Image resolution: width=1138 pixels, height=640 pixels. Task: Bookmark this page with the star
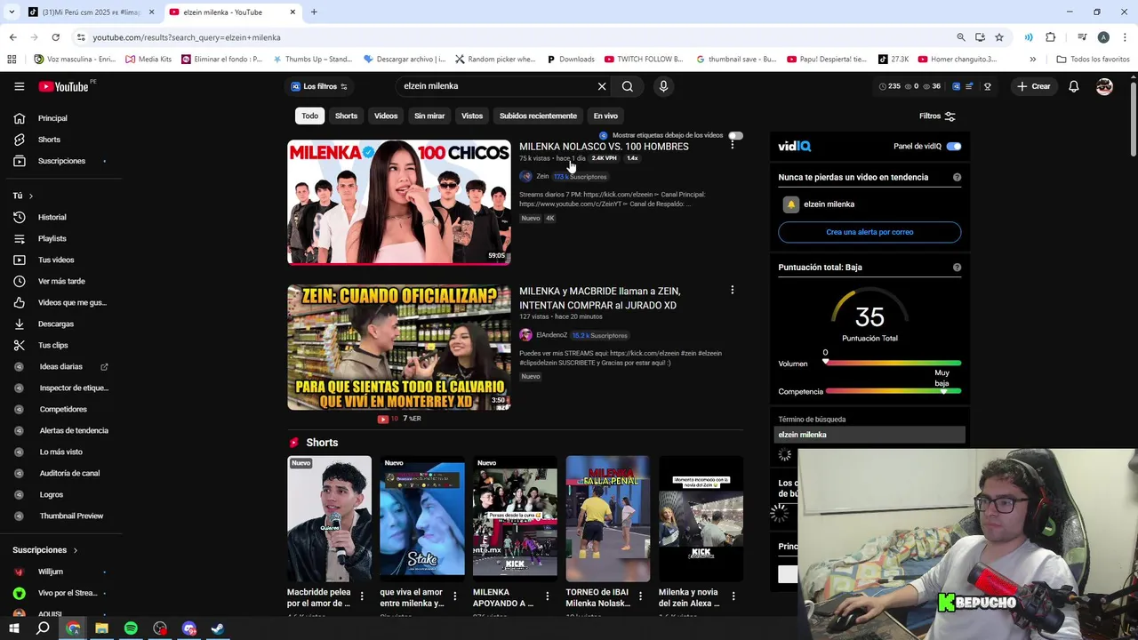click(999, 37)
